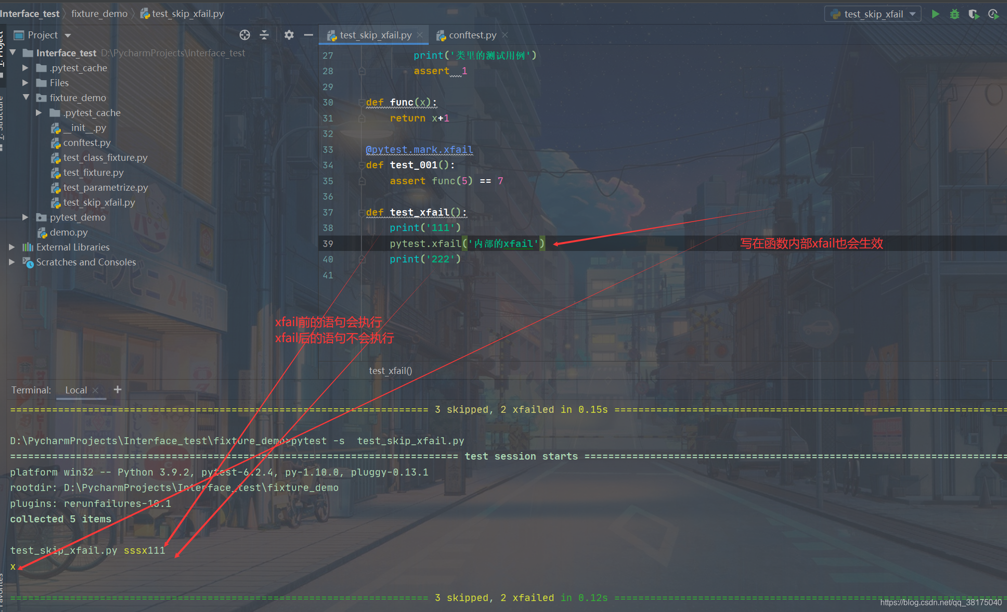Fold the func definition at line 30
Image resolution: width=1007 pixels, height=612 pixels.
(362, 103)
